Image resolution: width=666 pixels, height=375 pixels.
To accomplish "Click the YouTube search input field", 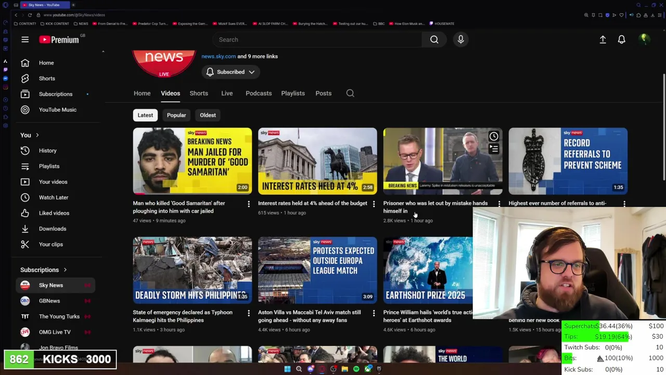I will click(x=317, y=40).
